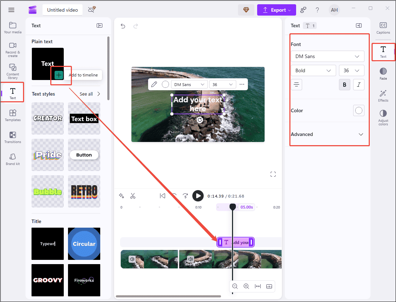Click the Redo arrow

point(136,26)
